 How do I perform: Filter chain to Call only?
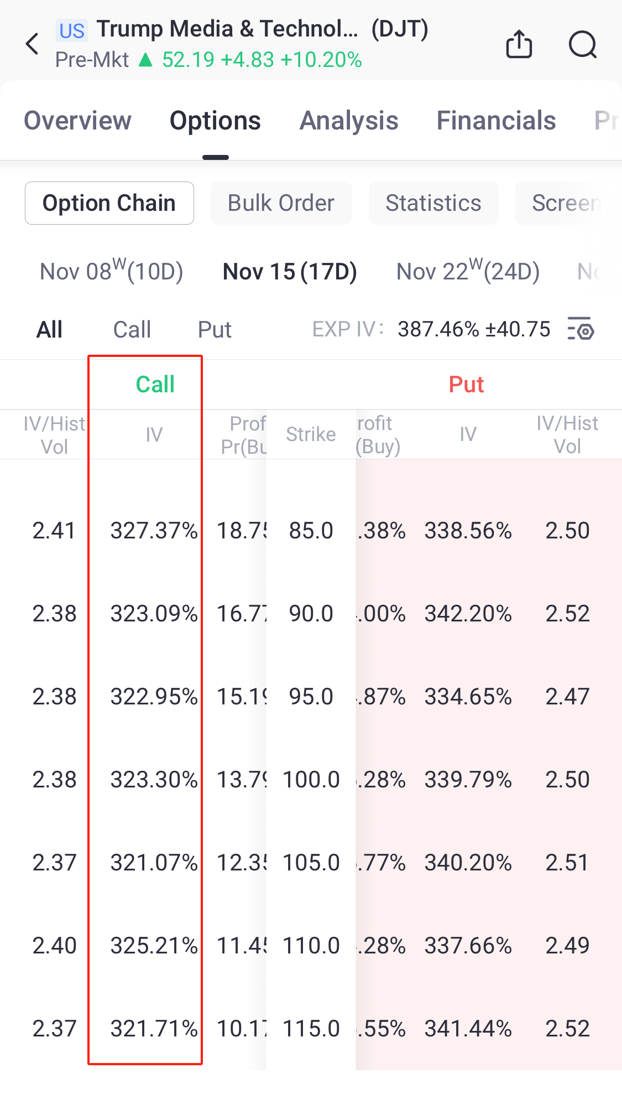click(x=132, y=330)
